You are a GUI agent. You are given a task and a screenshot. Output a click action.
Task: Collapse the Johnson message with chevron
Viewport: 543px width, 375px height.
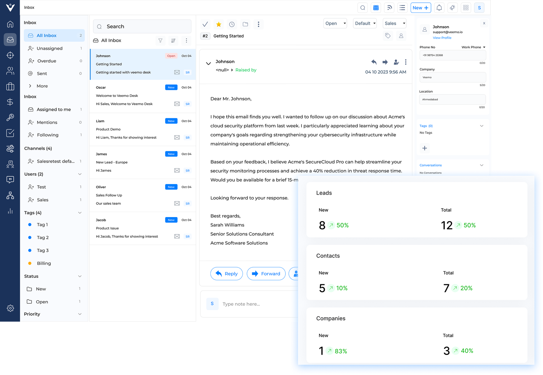coord(208,64)
